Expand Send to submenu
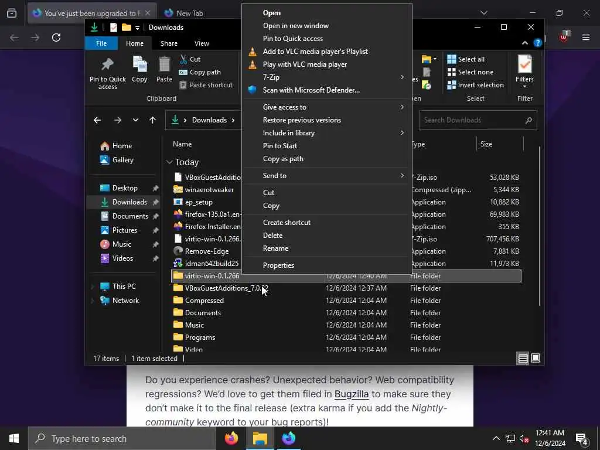The width and height of the screenshot is (600, 450). point(327,176)
